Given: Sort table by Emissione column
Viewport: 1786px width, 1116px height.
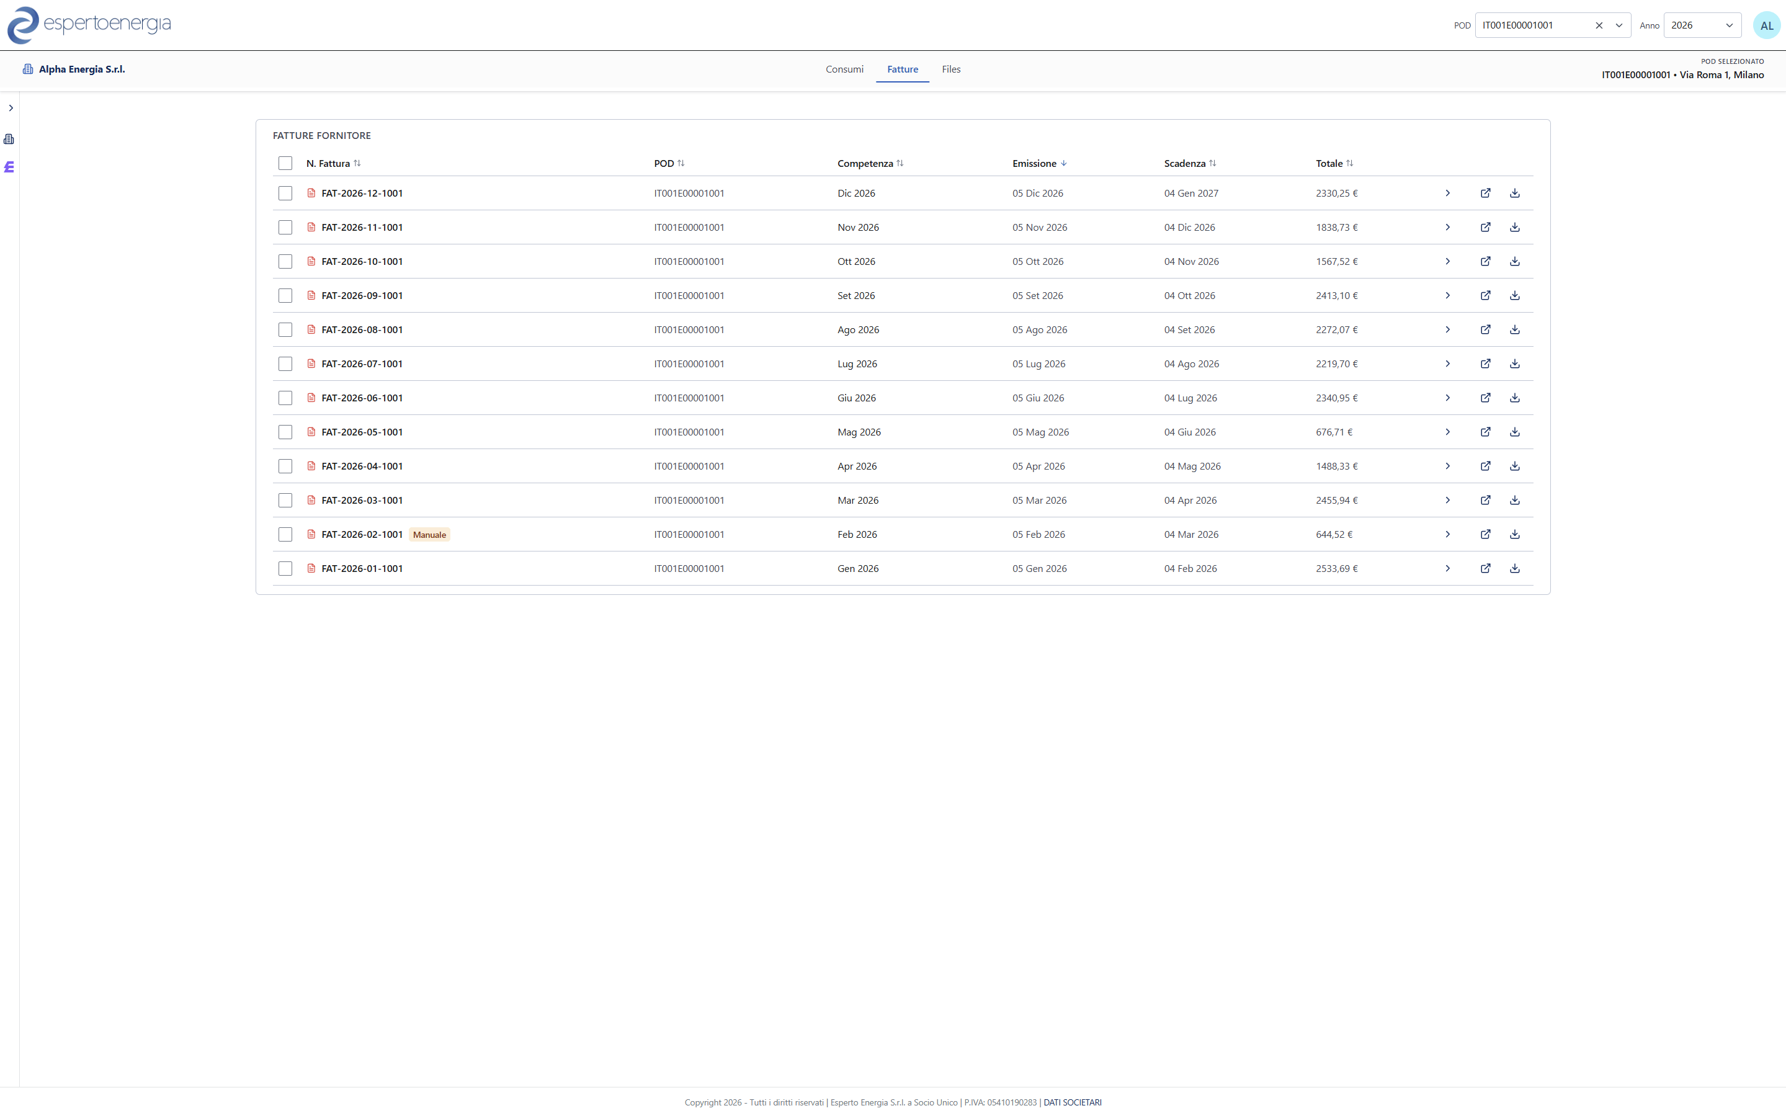Looking at the screenshot, I should coord(1039,163).
